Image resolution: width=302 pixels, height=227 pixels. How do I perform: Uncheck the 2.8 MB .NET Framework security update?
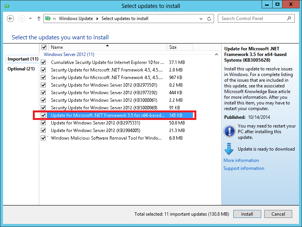pos(43,70)
